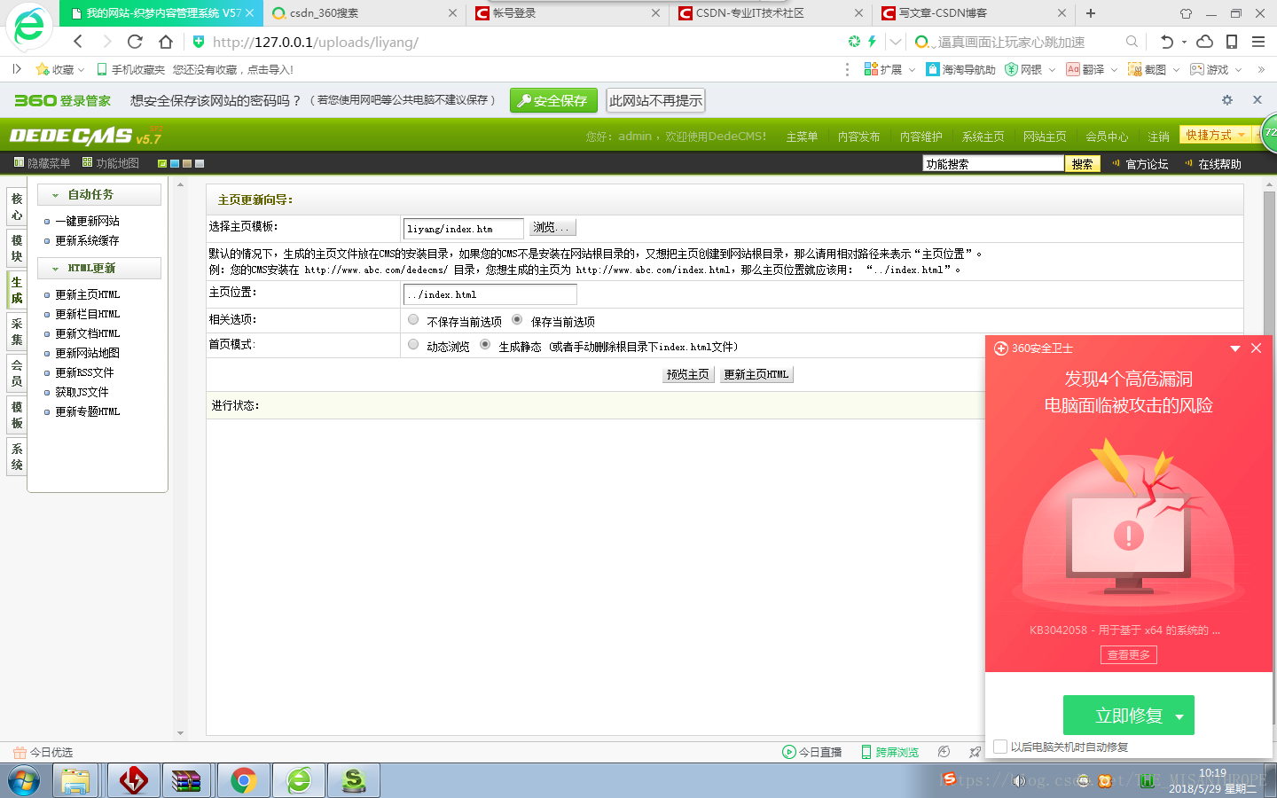Click the magnifier search icon

1132,42
